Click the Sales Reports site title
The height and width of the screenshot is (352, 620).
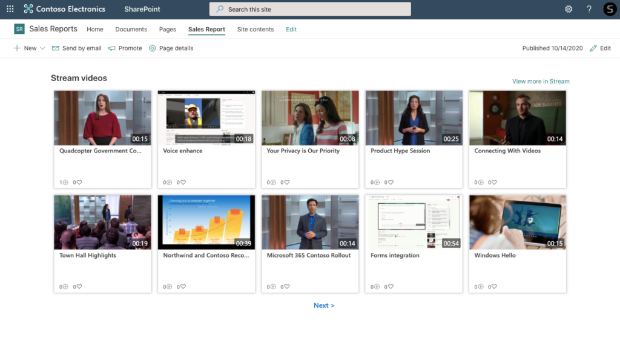[53, 29]
